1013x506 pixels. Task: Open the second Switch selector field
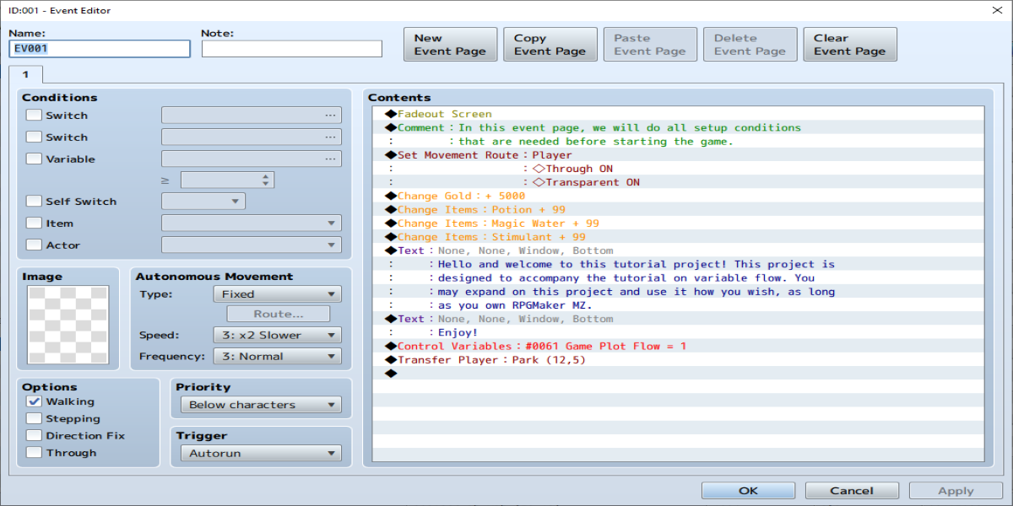tap(252, 137)
